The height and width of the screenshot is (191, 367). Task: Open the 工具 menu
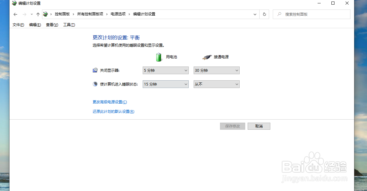[69, 25]
